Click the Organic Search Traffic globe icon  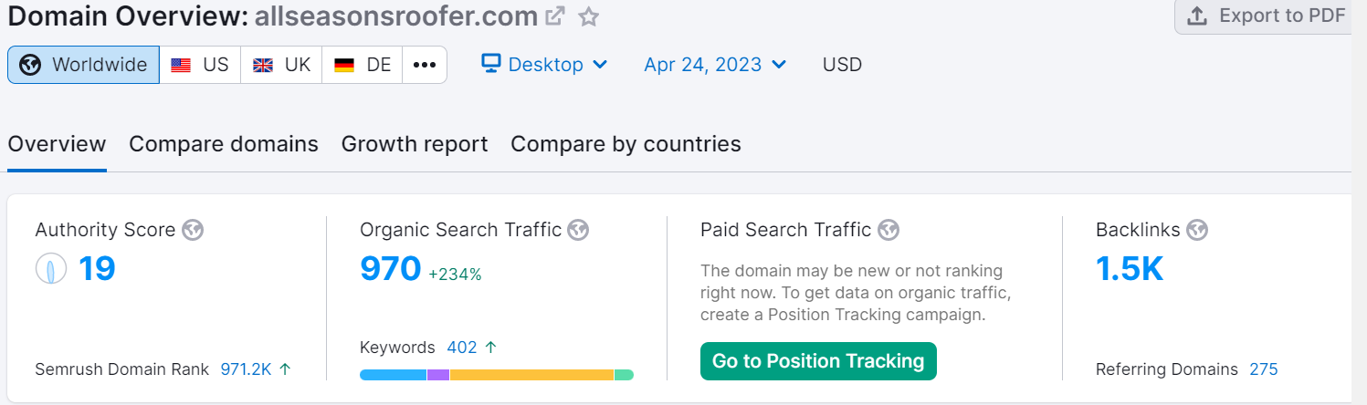[x=578, y=230]
